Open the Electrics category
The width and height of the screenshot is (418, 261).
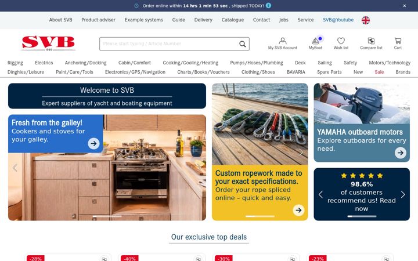(44, 63)
